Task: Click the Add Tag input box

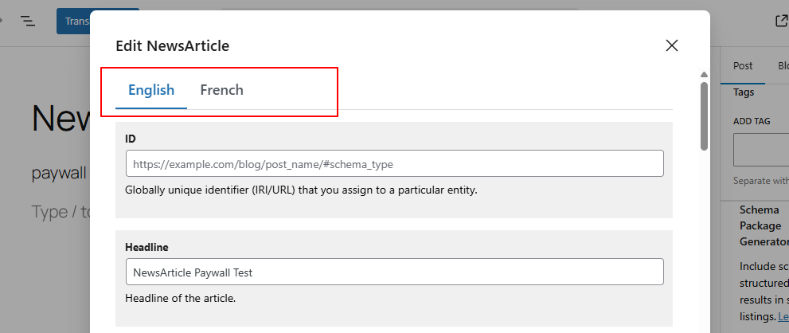Action: point(761,150)
